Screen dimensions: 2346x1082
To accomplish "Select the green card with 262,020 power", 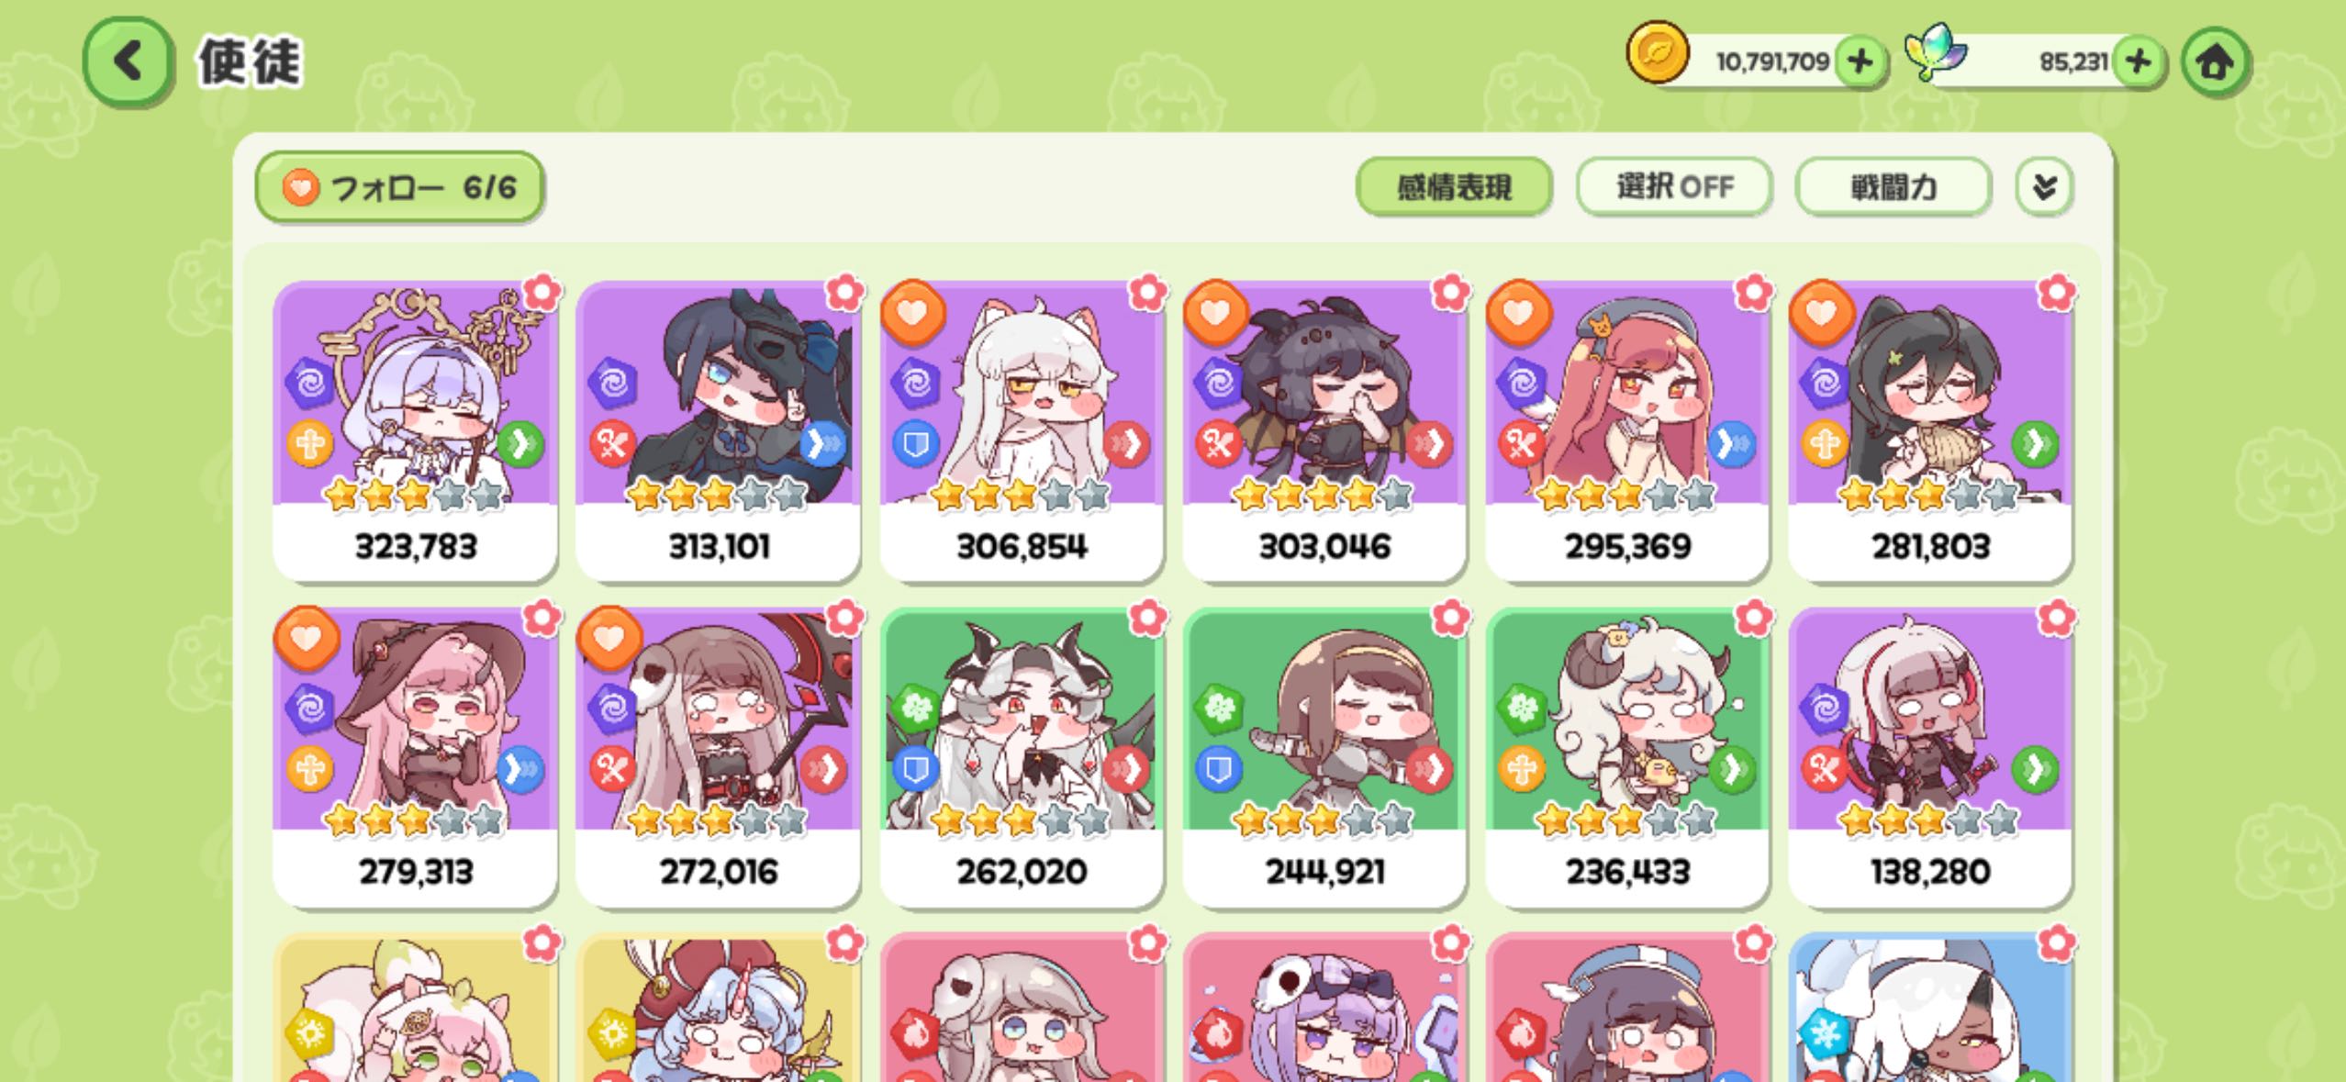I will click(1021, 757).
